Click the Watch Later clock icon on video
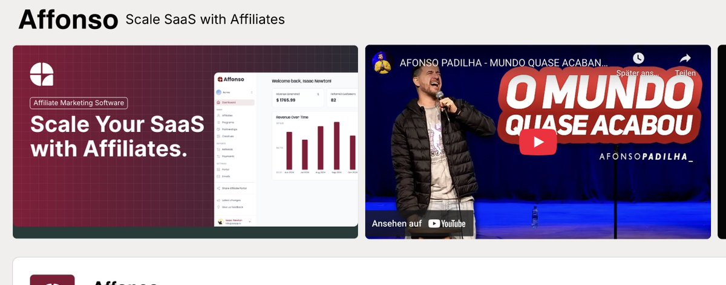Viewport: 726px width, 285px height. 638,58
